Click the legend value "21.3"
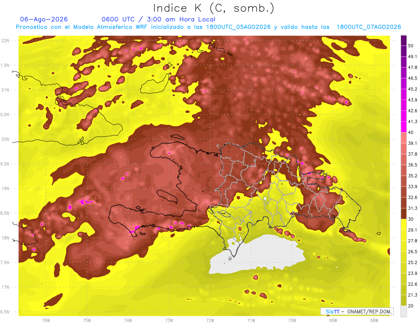Image resolution: width=420 pixels, height=325 pixels. 413,295
